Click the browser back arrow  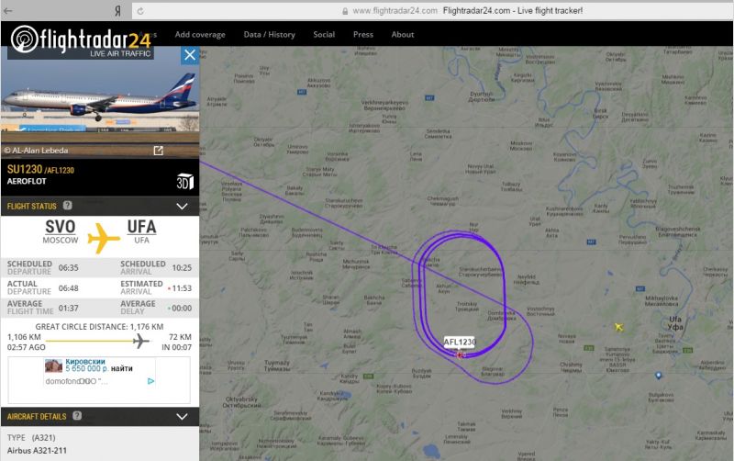pyautogui.click(x=8, y=11)
